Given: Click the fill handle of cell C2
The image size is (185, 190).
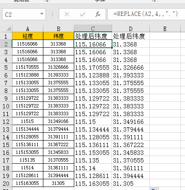Looking at the screenshot, I should [112, 47].
